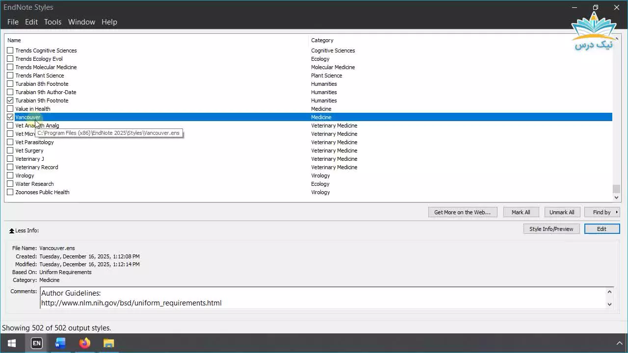Click the styles list scroll up arrow
The height and width of the screenshot is (353, 628).
pyautogui.click(x=617, y=39)
